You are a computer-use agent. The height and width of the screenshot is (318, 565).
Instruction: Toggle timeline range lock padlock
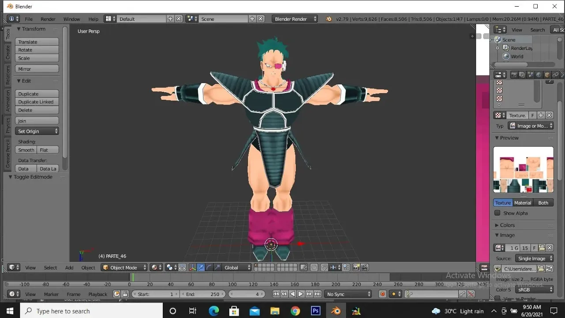[125, 294]
